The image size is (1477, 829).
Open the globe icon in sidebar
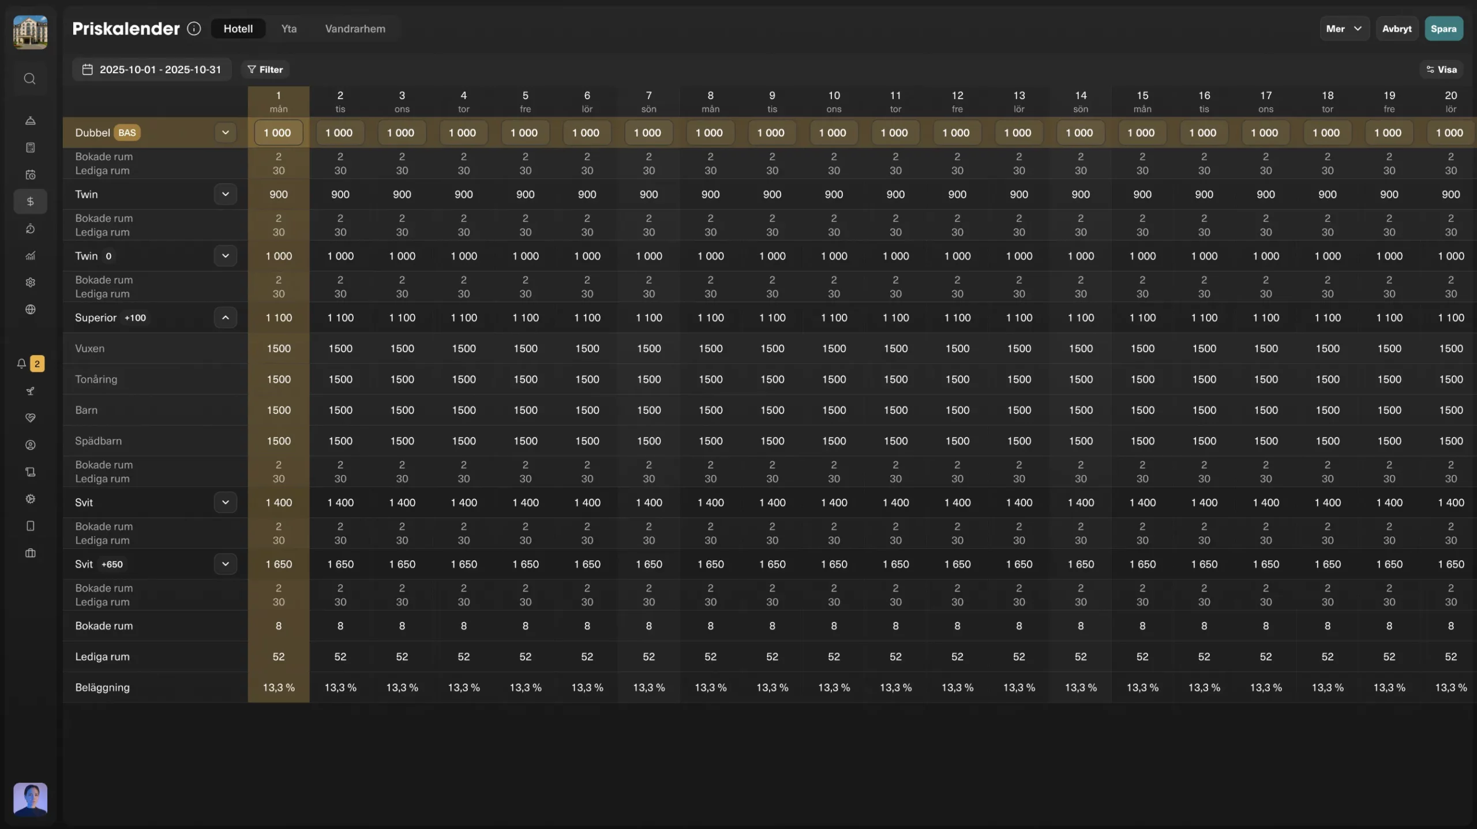click(x=30, y=309)
